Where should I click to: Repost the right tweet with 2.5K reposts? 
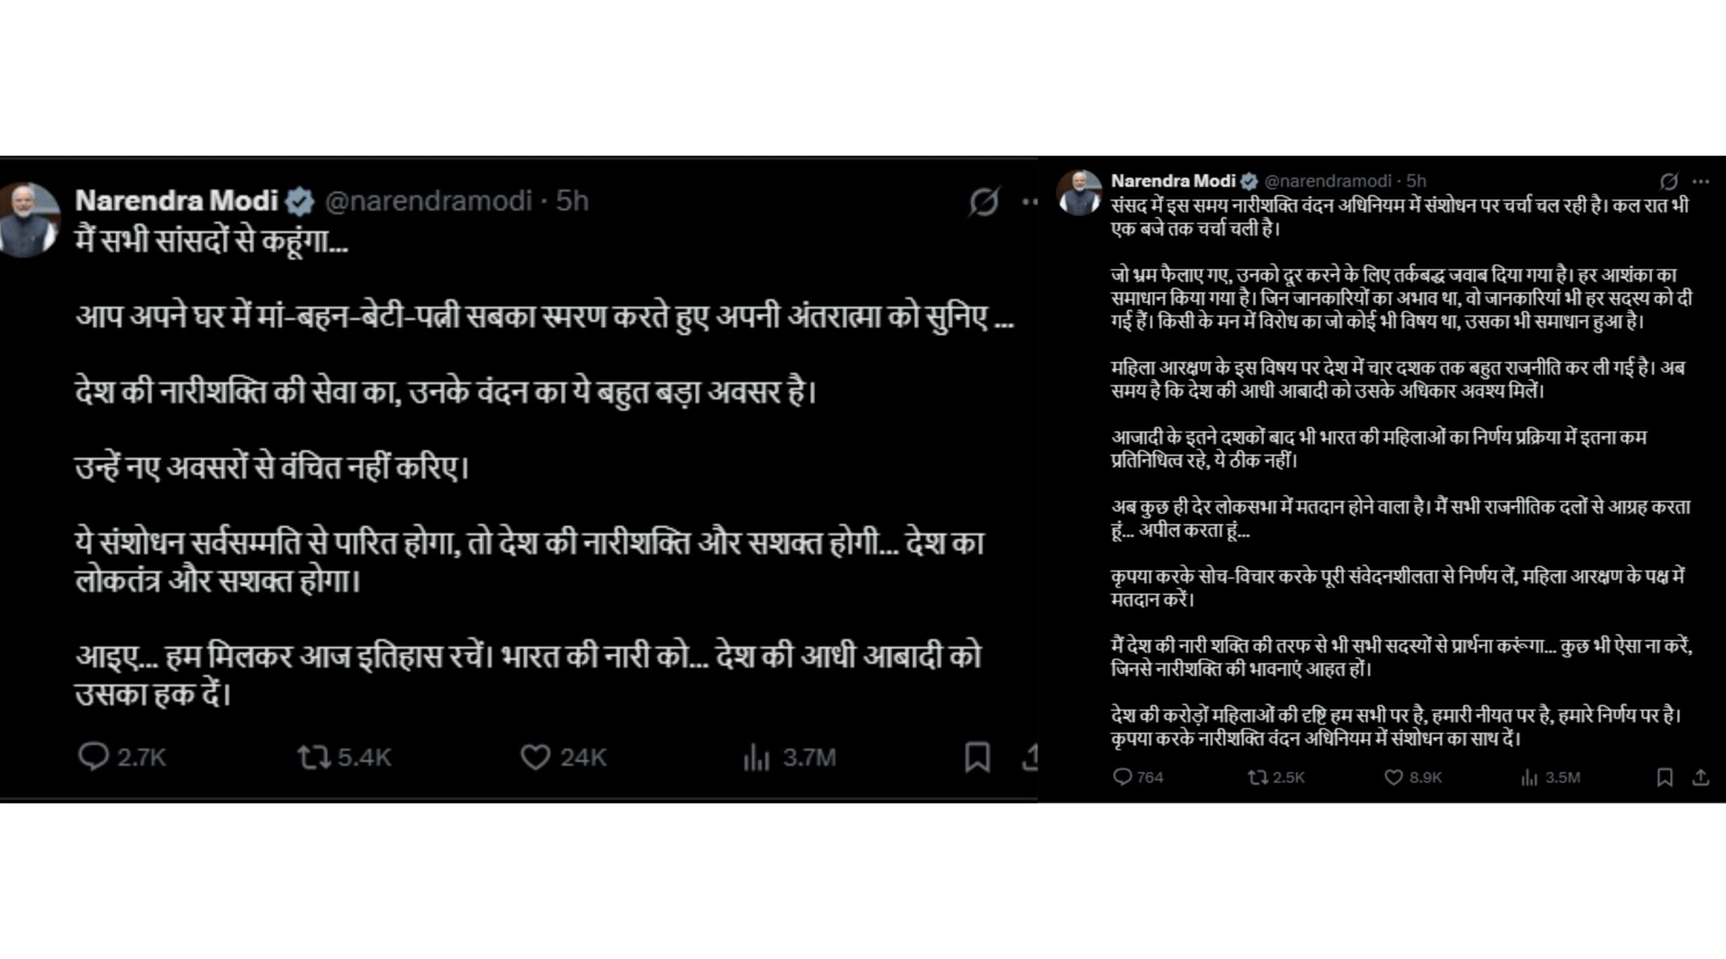pos(1257,777)
